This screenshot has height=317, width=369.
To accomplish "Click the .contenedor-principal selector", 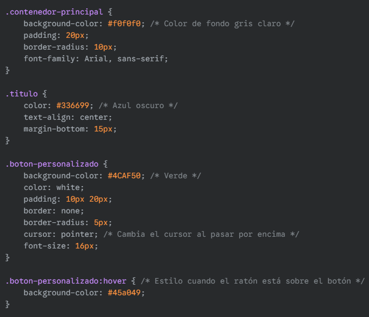I will click(54, 12).
